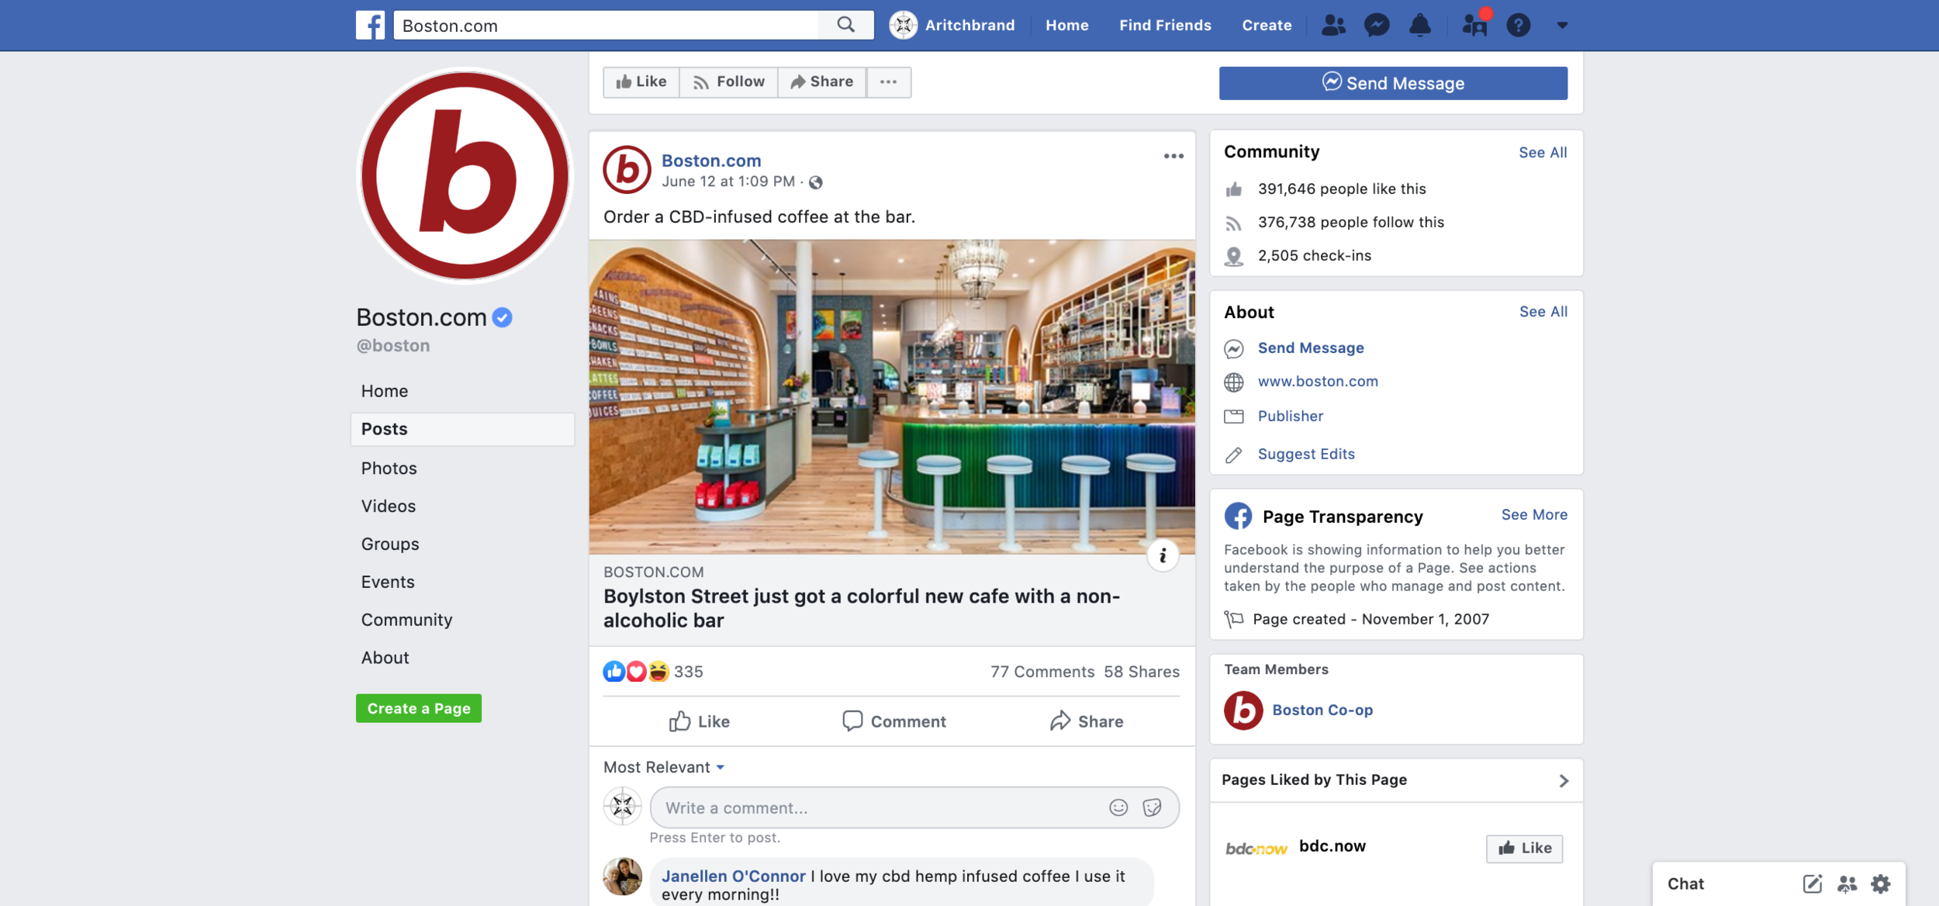Open Janellen O'Connor's profile
The image size is (1939, 906).
tap(733, 876)
